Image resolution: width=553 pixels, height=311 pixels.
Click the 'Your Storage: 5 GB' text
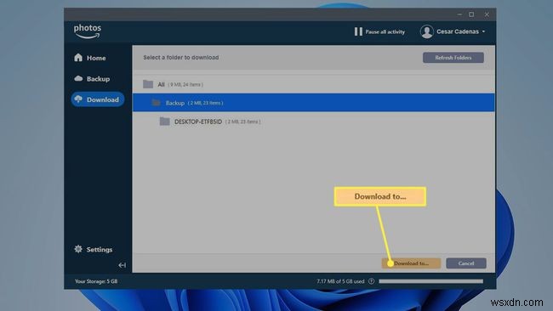pos(96,281)
